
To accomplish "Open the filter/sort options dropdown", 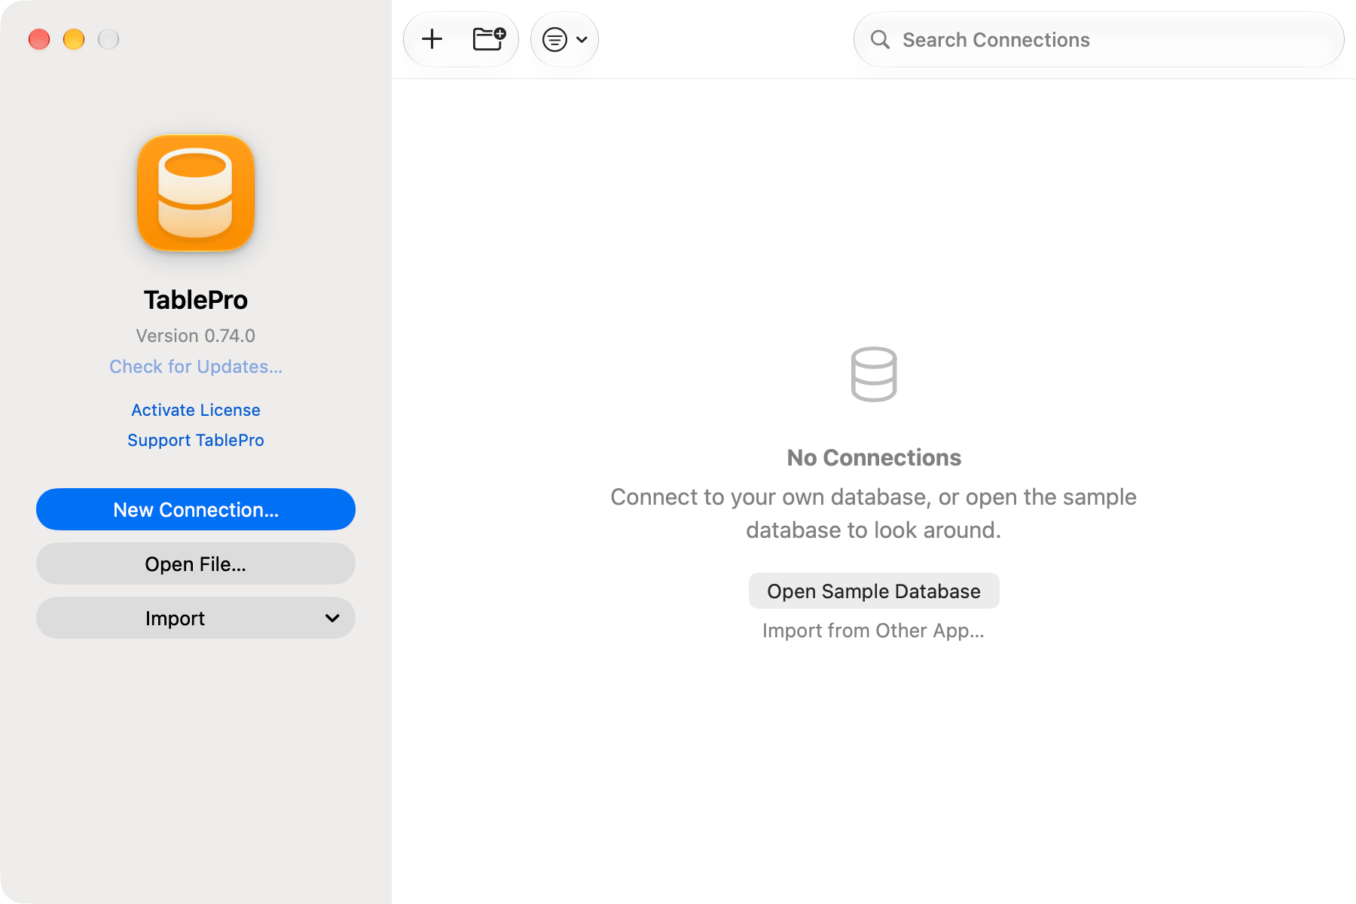I will 564,39.
